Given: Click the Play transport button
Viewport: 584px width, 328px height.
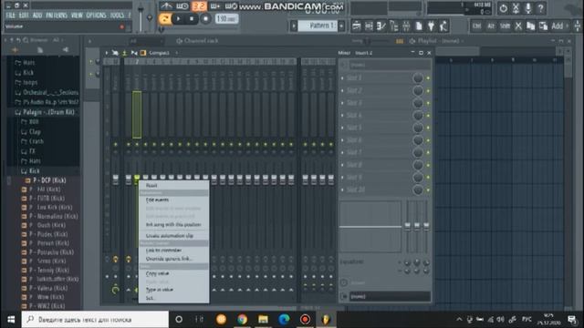Looking at the screenshot, I should click(179, 18).
